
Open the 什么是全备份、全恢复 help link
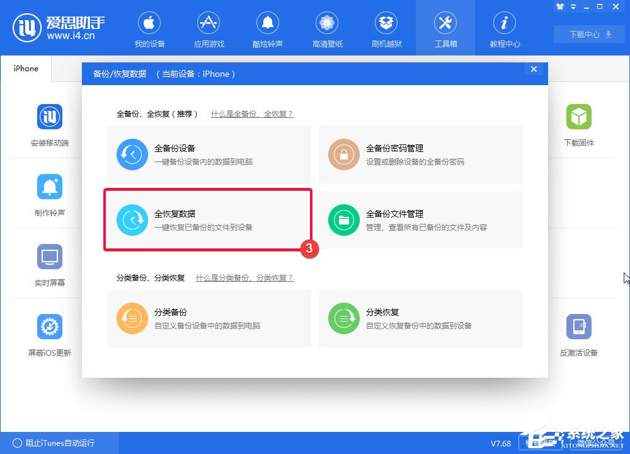pos(253,113)
